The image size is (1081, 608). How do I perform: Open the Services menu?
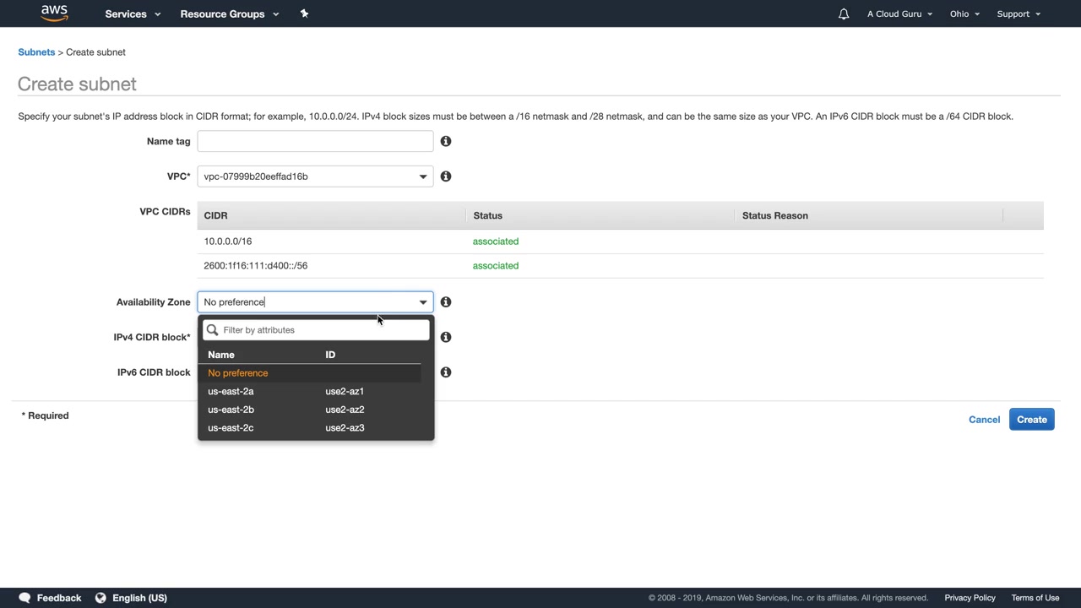point(132,14)
